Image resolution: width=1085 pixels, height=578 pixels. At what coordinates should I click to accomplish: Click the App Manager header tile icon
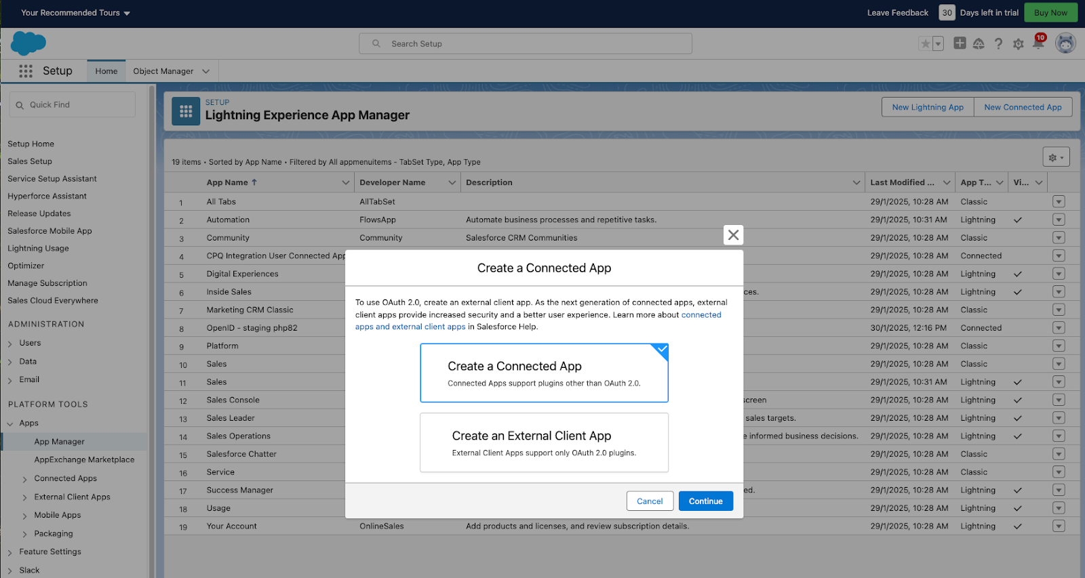(186, 112)
